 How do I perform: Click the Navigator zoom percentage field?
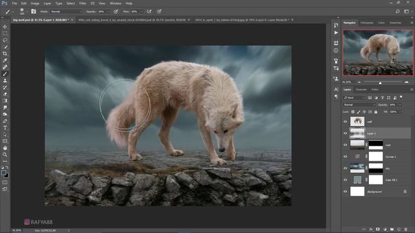coord(348,82)
